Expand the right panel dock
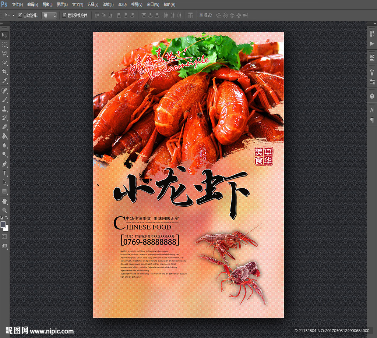The height and width of the screenshot is (338, 377). (375, 24)
